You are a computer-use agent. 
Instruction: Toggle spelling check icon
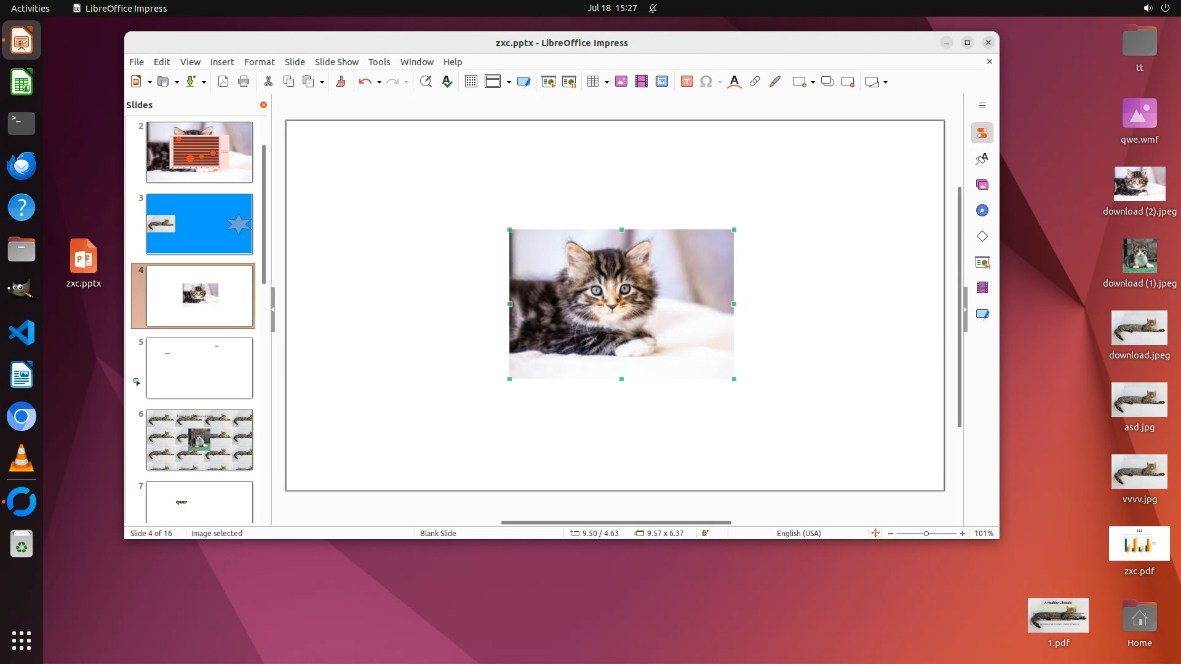click(x=447, y=82)
